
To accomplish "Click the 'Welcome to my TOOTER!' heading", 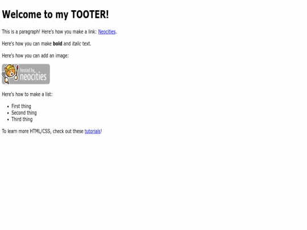I will pos(55,14).
